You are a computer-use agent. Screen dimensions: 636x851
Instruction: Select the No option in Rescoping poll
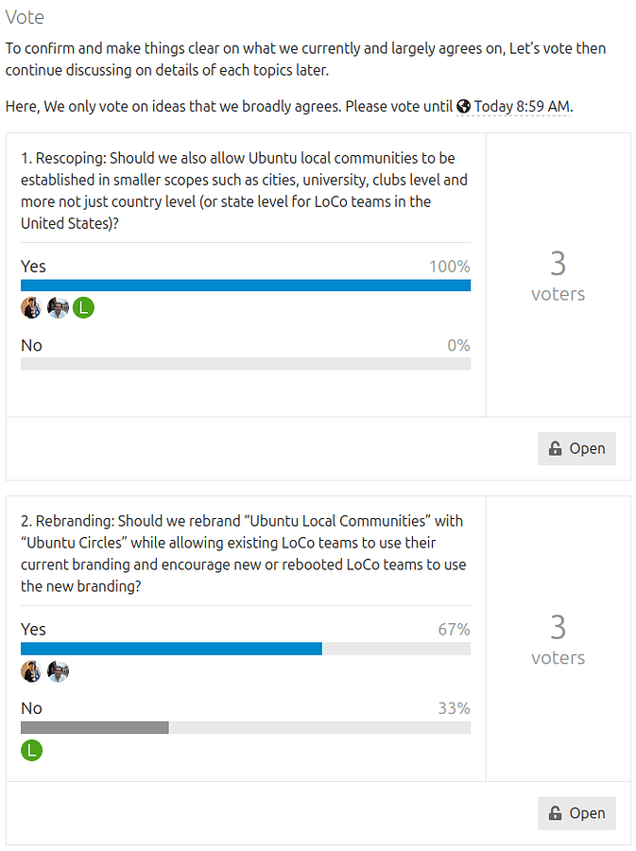(31, 345)
